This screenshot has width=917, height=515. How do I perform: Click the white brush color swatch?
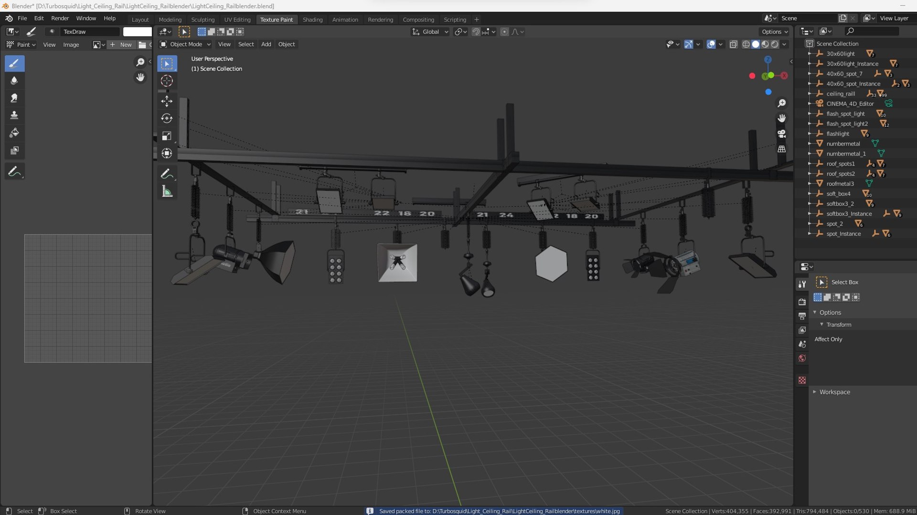(138, 32)
